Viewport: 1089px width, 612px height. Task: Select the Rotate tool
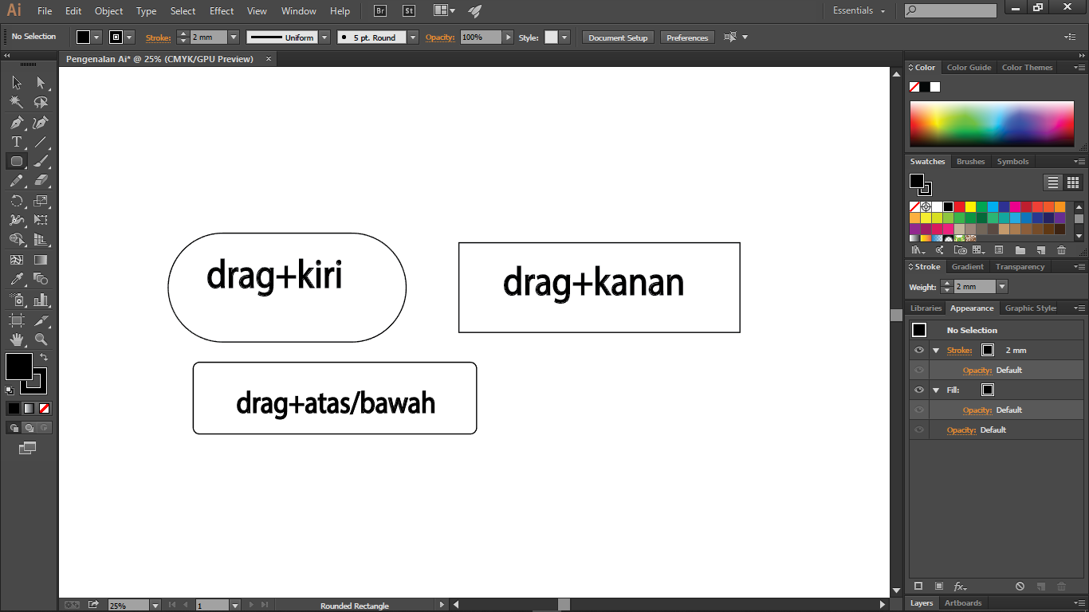17,201
